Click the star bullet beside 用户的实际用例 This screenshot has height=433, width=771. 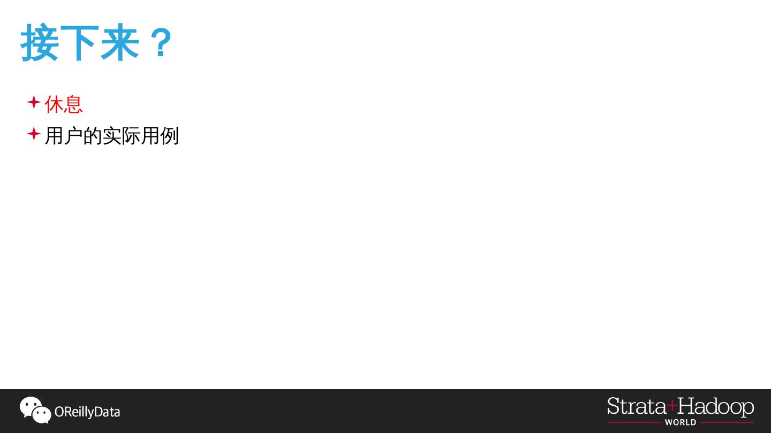coord(34,134)
